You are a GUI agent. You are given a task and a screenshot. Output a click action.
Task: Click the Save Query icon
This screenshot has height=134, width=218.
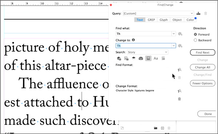click(x=198, y=13)
